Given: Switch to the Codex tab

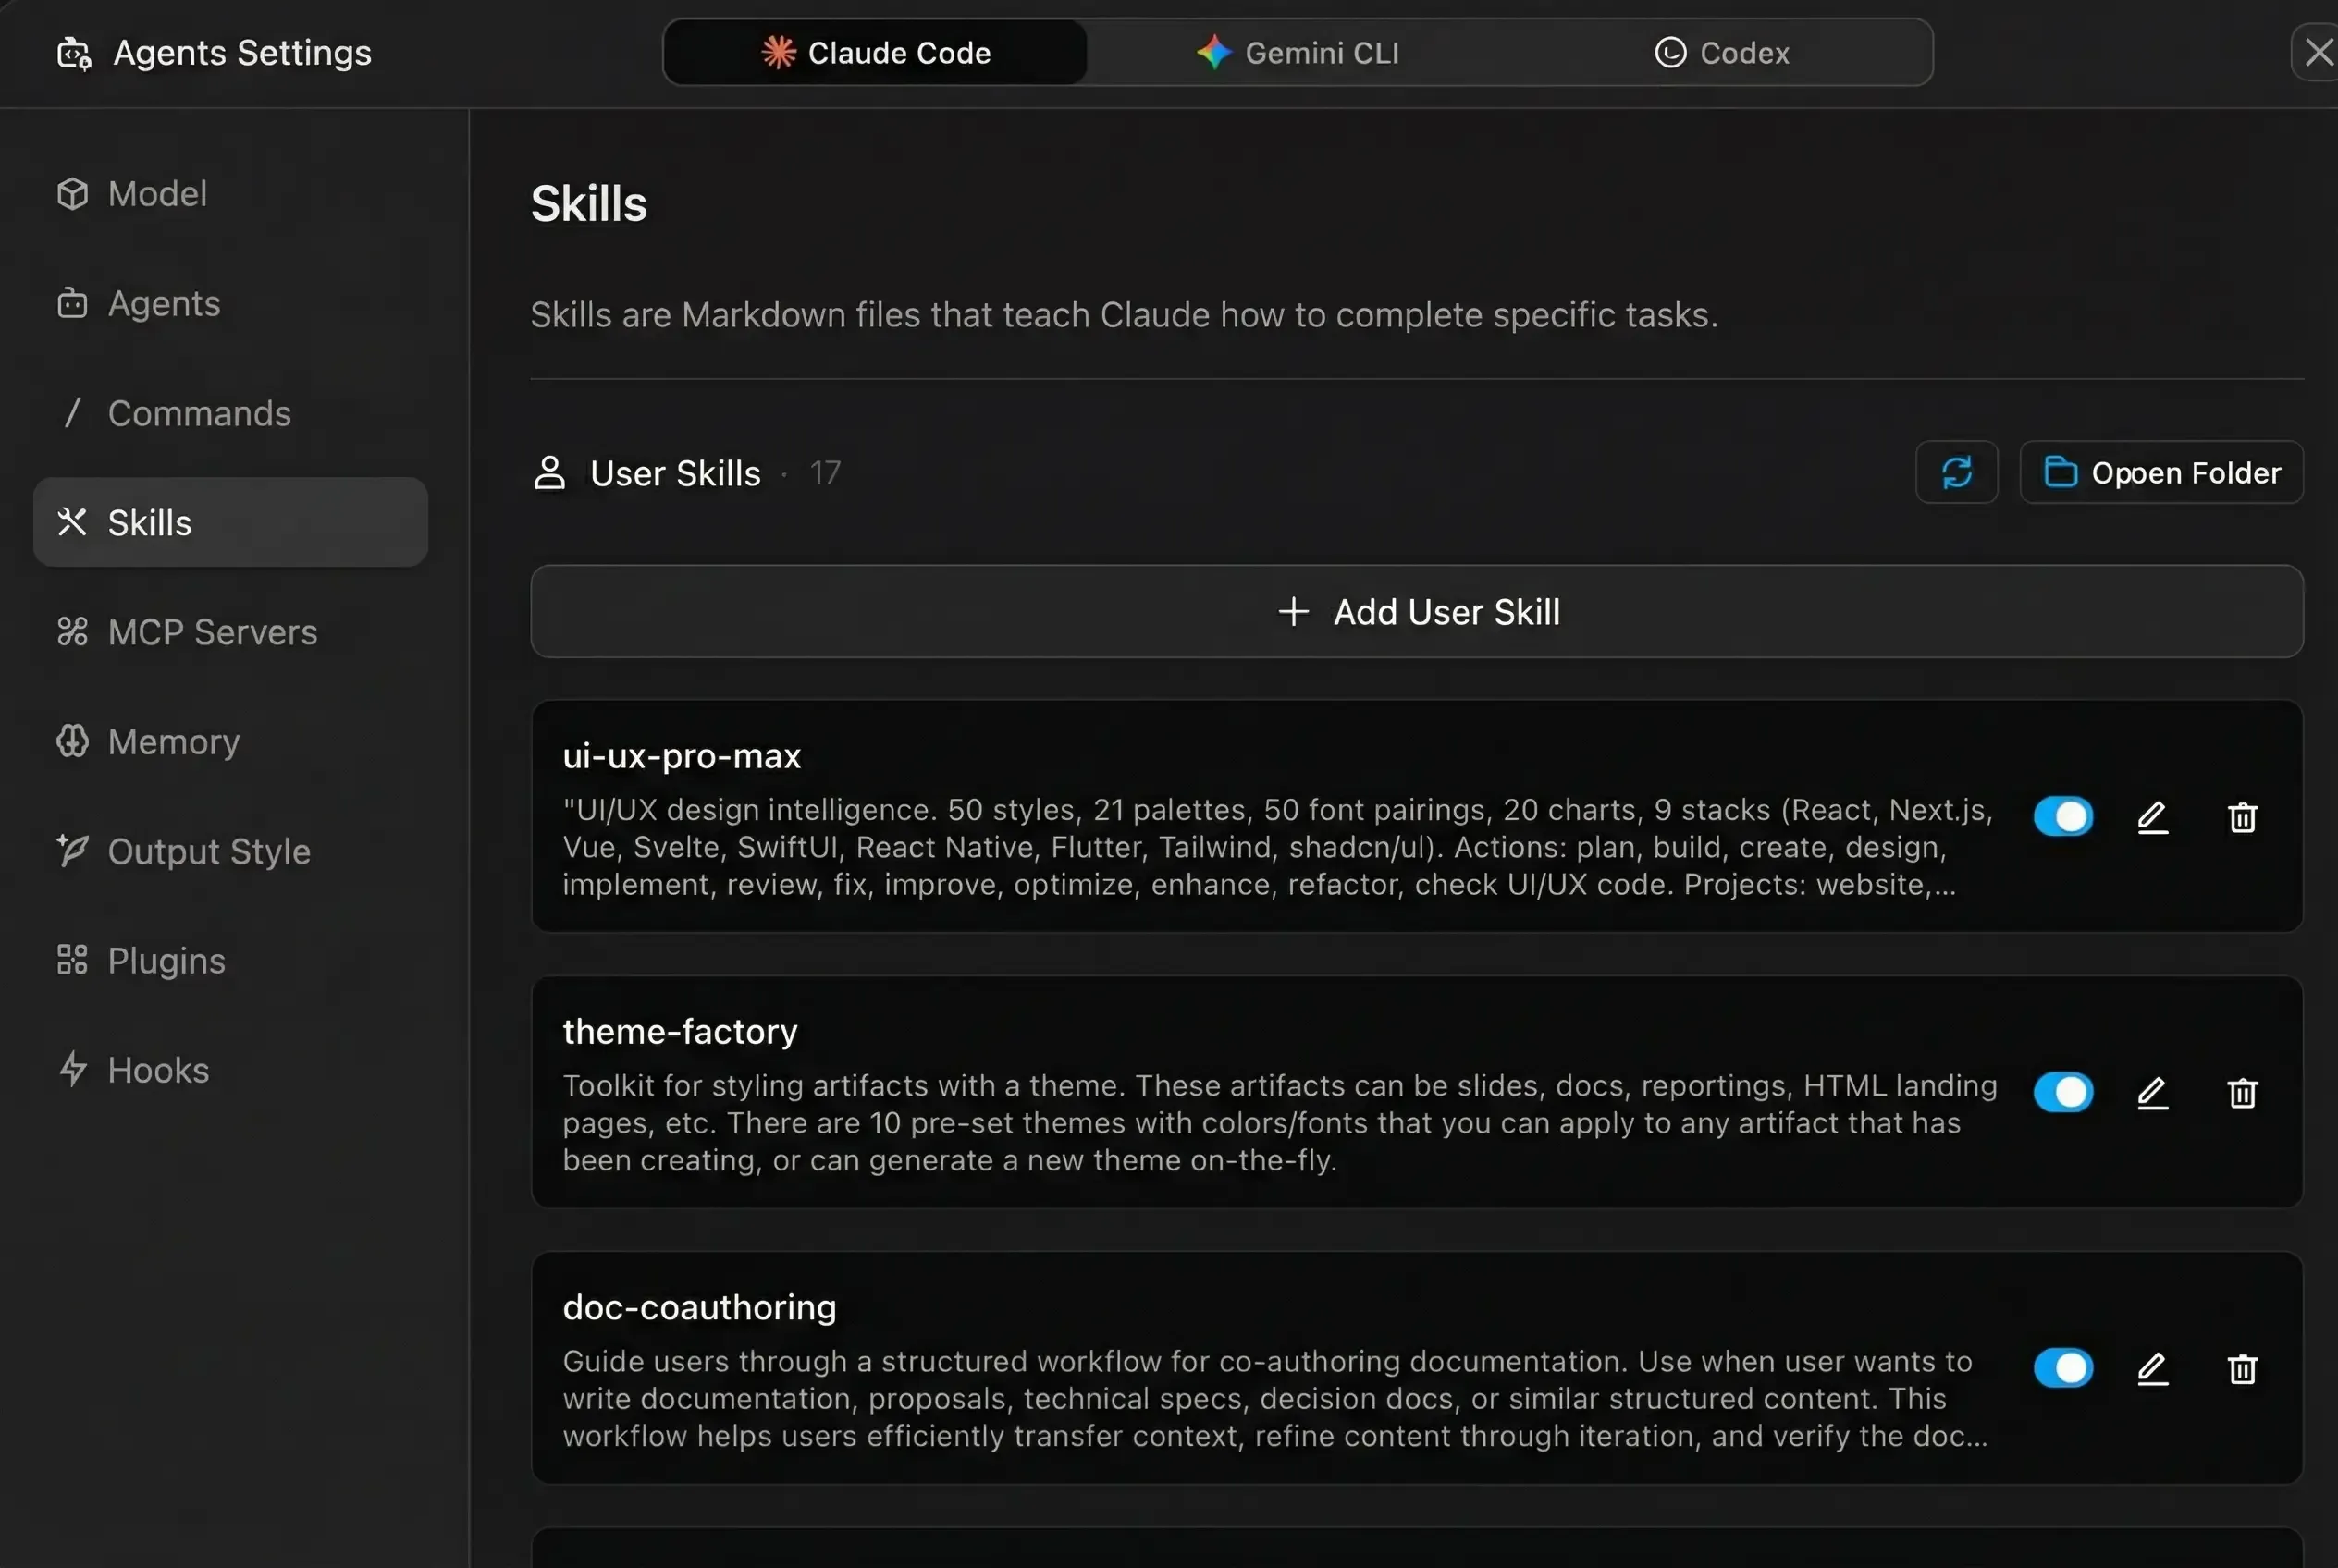Looking at the screenshot, I should 1721,52.
